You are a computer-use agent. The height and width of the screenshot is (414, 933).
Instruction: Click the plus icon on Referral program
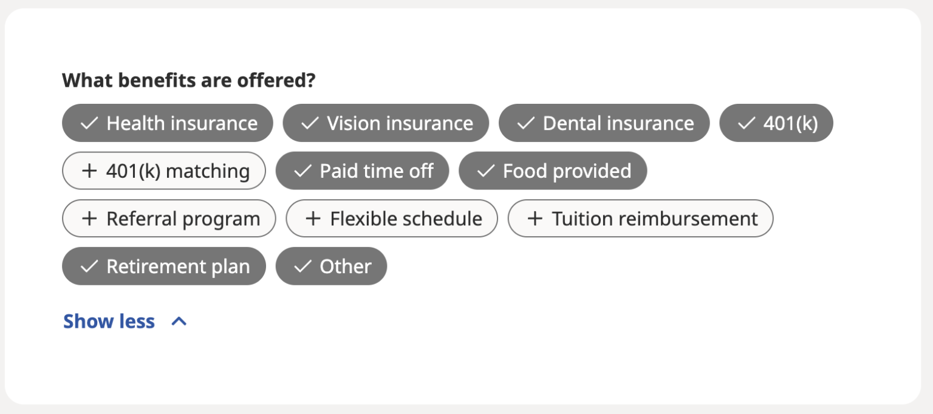[89, 218]
